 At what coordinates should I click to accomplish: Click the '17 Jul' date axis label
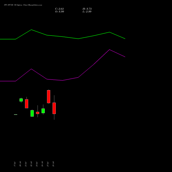(15, 164)
